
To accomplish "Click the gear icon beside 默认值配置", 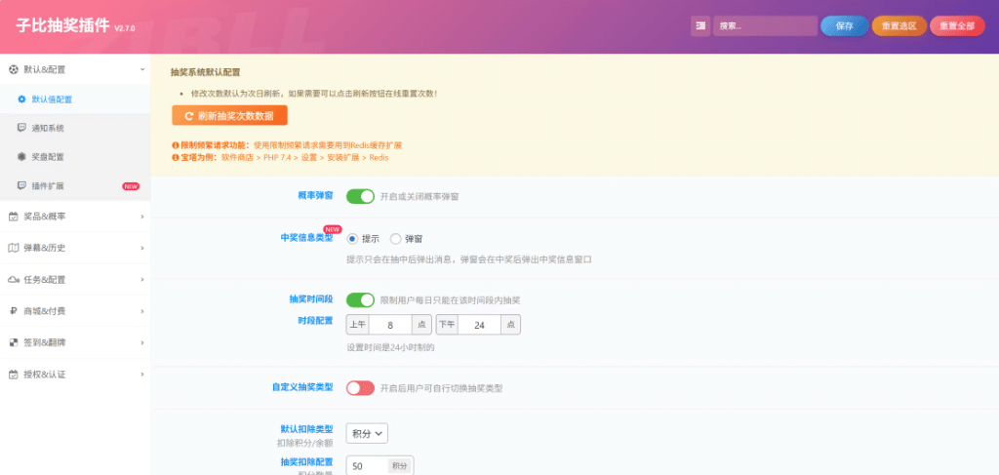I will tap(21, 99).
